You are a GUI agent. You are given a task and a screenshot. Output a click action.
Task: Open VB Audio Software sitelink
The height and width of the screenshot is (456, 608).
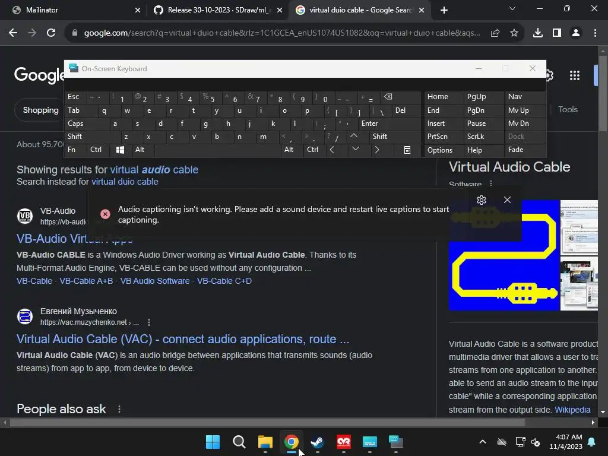pyautogui.click(x=155, y=281)
